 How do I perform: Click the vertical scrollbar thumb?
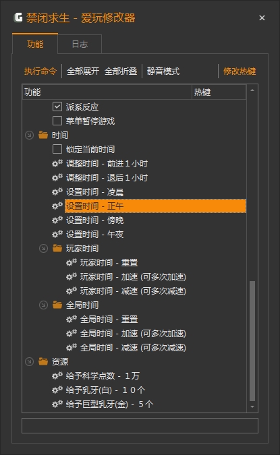point(252,341)
